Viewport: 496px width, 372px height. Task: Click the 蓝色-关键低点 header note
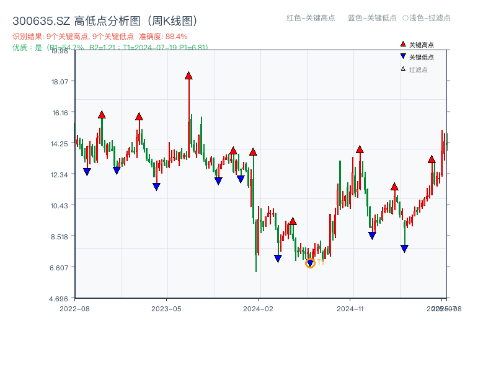373,18
